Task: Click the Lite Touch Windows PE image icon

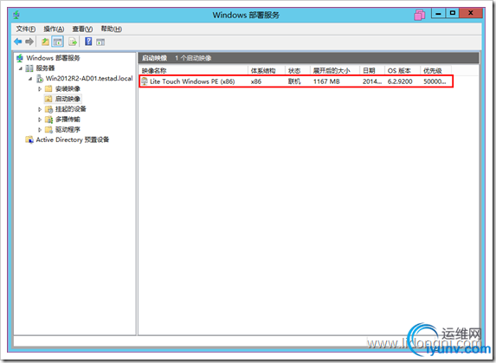Action: click(x=145, y=81)
